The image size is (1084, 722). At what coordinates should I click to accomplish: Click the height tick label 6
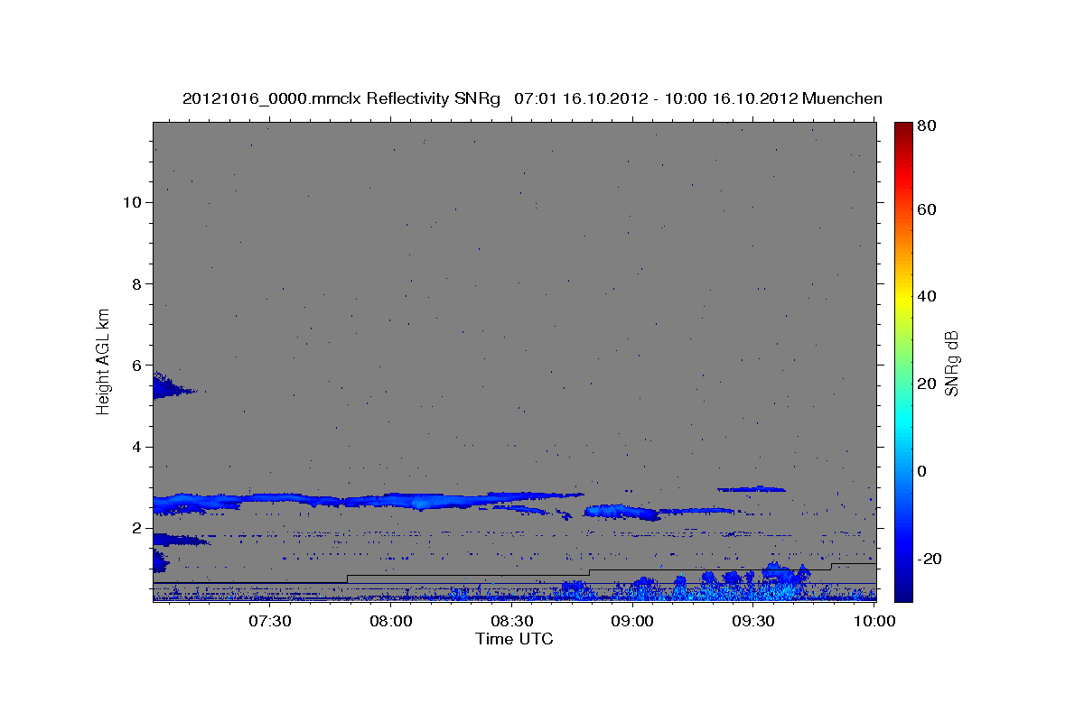coord(135,366)
